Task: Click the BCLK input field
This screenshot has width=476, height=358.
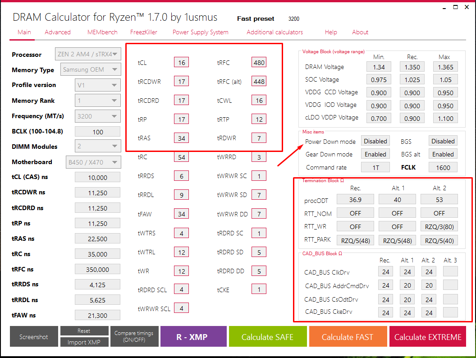Action: click(98, 132)
